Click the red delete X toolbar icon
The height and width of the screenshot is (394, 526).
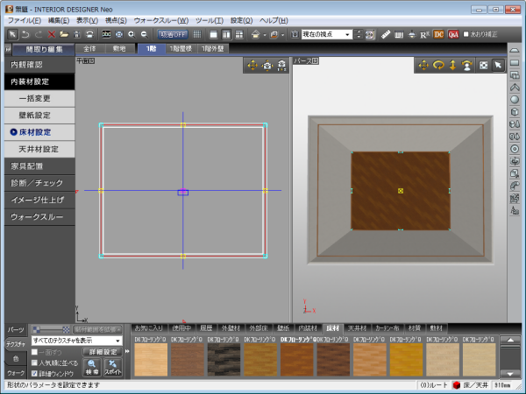53,33
